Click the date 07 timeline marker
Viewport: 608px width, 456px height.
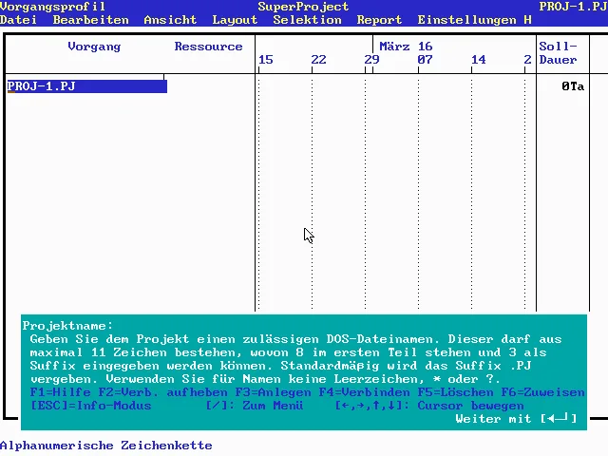(425, 60)
